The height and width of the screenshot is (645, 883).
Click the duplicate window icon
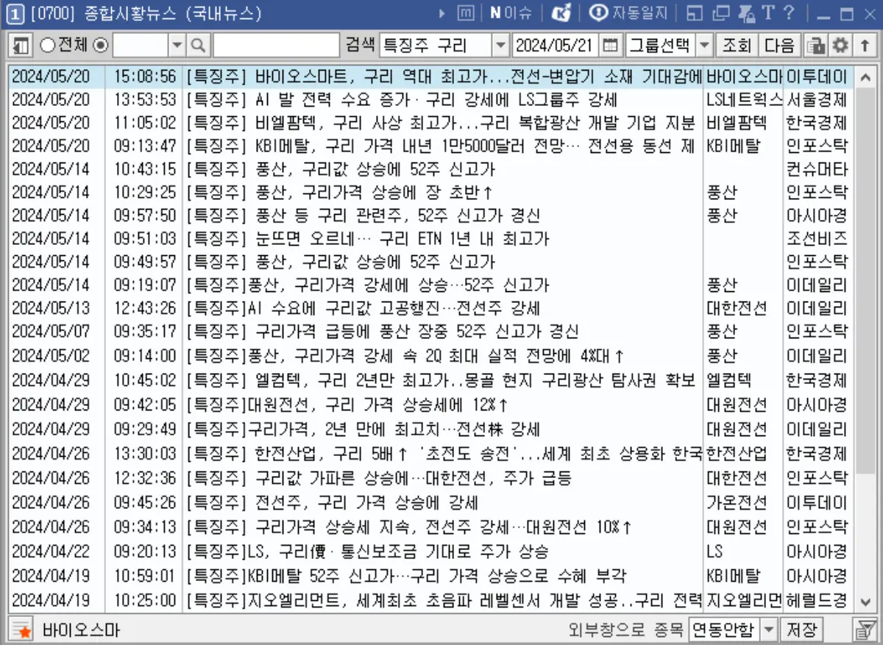[x=722, y=13]
